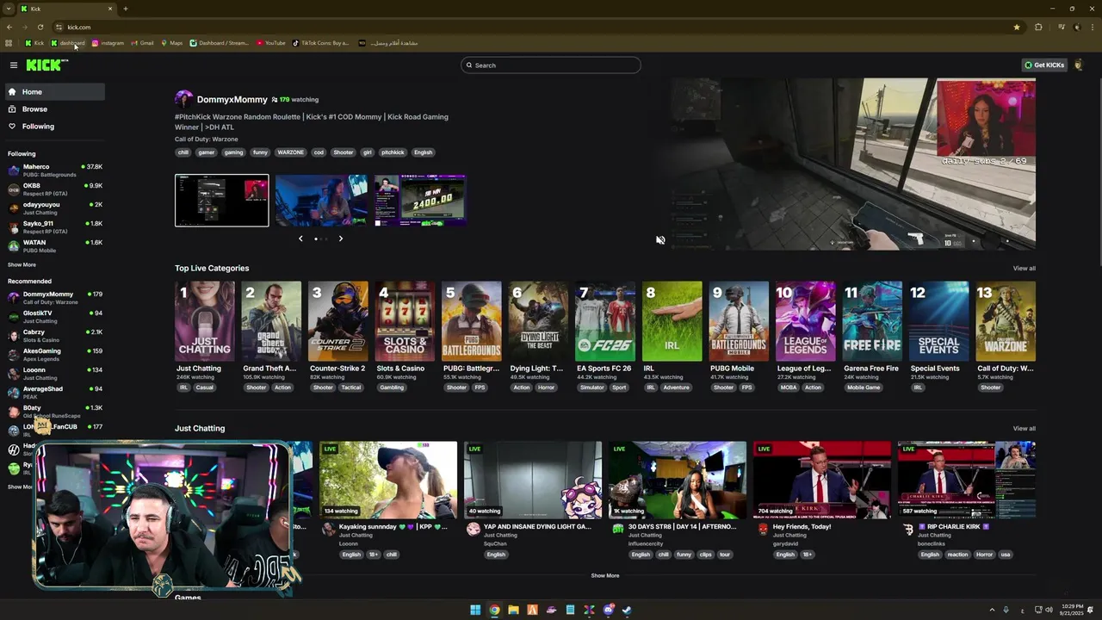Screen dimensions: 1102x620
Task: Open Slots & Casino category card
Action: [x=405, y=321]
